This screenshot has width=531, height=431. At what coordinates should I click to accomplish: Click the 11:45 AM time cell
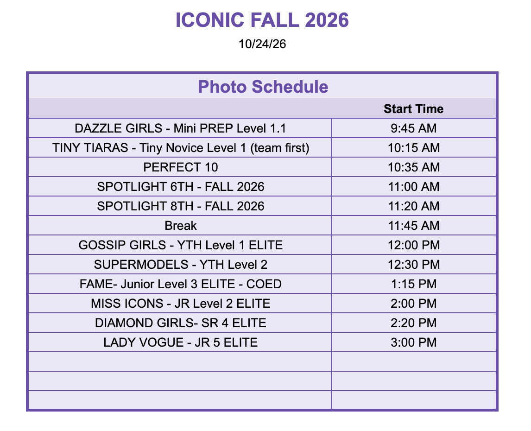[x=413, y=226]
